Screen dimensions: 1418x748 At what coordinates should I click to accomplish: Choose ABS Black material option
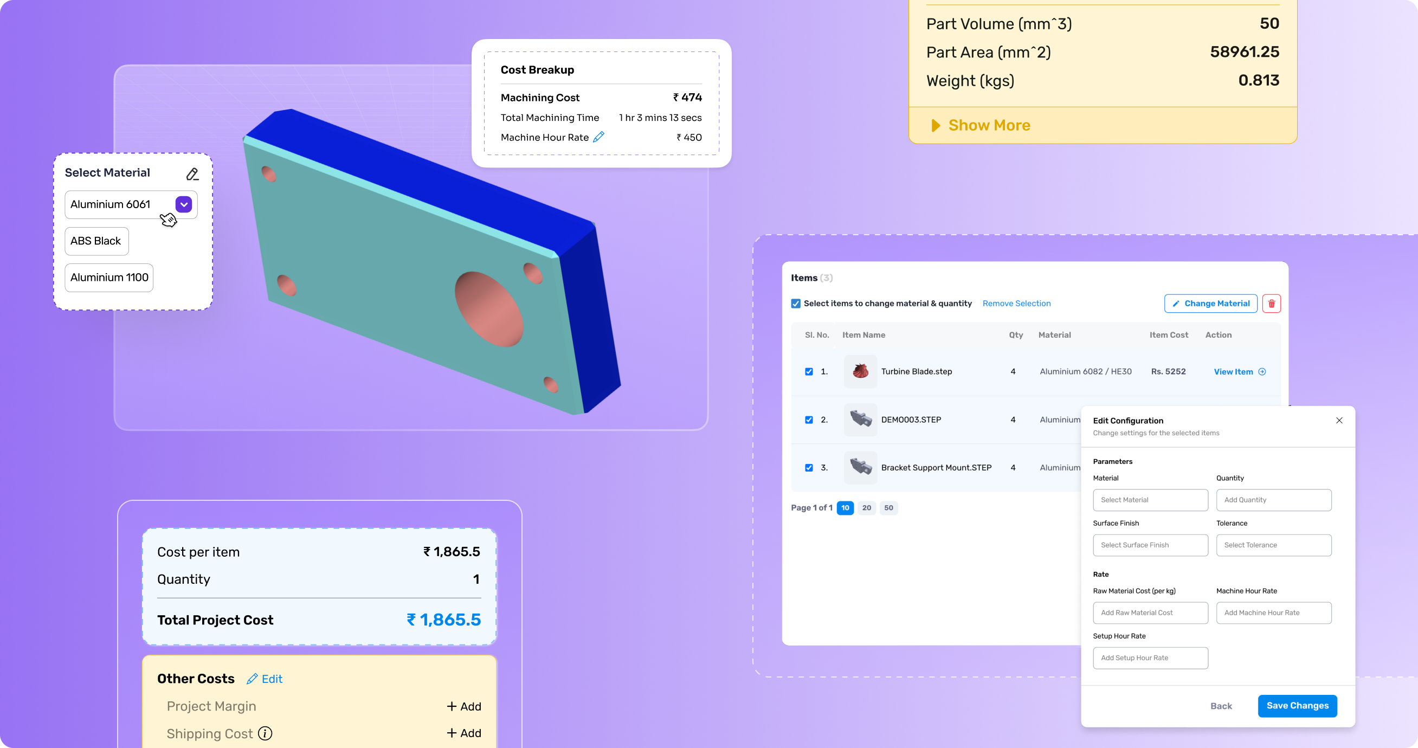click(96, 241)
